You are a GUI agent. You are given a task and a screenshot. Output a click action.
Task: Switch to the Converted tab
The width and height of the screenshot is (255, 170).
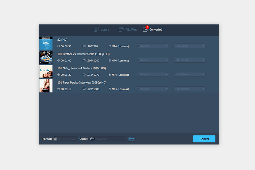[x=156, y=29]
